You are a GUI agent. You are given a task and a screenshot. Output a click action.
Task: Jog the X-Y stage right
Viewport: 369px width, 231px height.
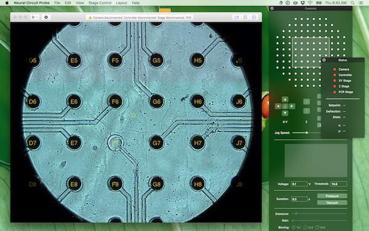pyautogui.click(x=292, y=107)
